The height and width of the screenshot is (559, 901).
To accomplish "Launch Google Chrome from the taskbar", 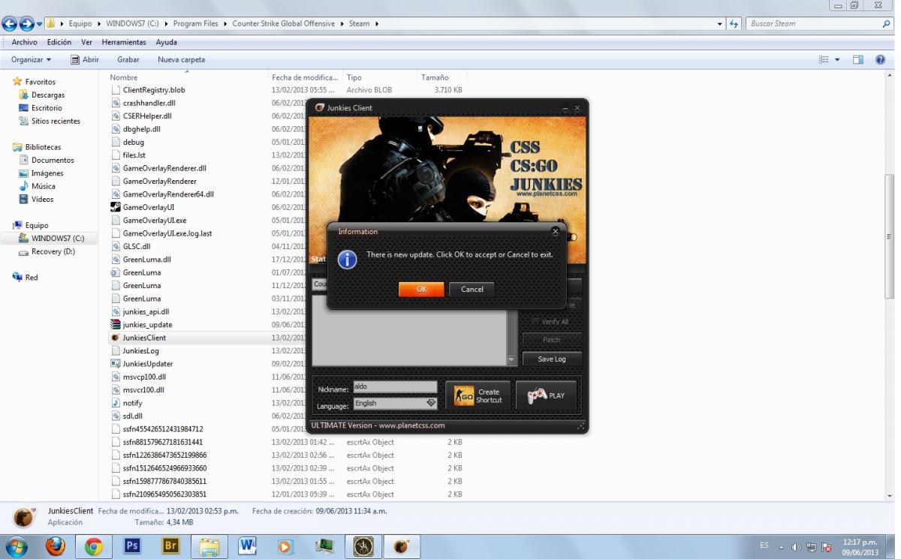I will [94, 546].
